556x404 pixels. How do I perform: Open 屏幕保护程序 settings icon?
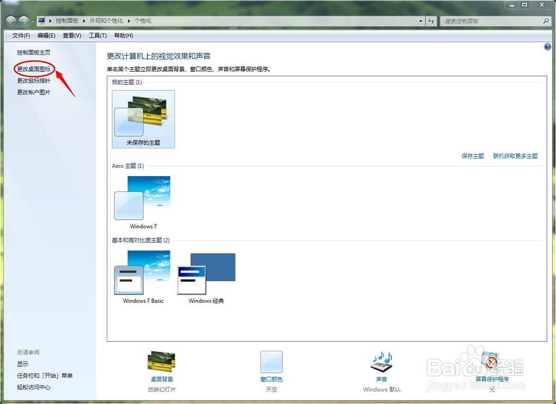492,362
